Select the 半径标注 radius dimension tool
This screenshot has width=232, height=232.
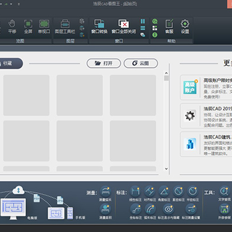193,193
